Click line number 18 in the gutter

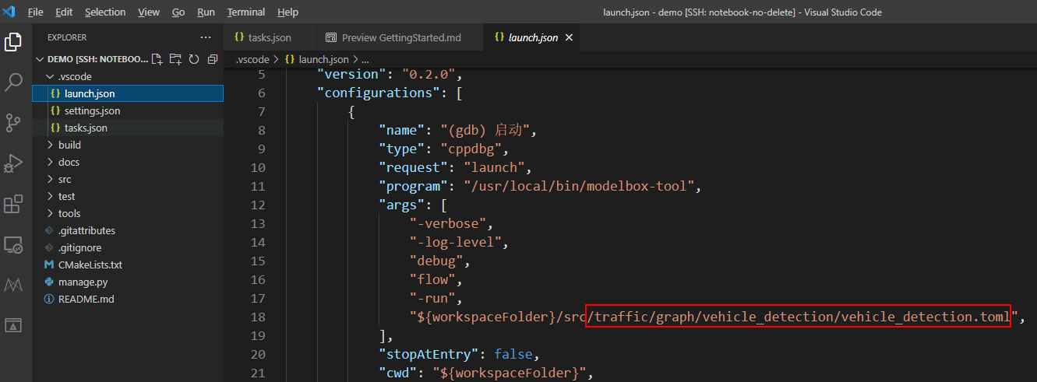(x=257, y=317)
